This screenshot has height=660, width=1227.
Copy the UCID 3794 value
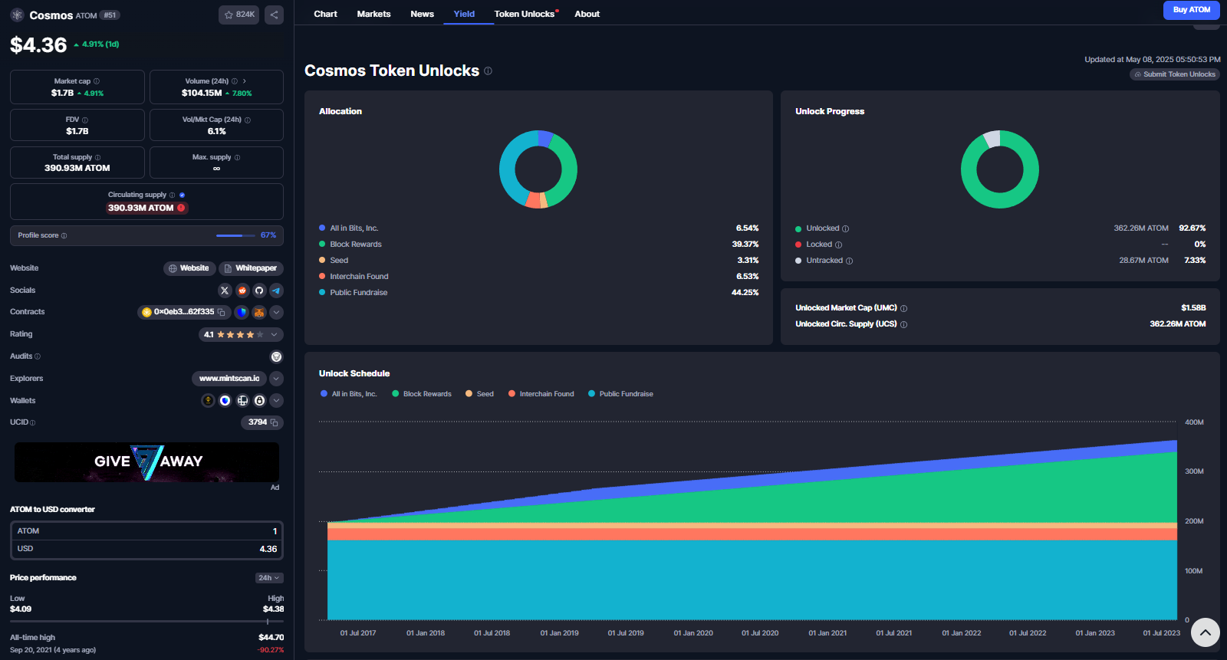click(x=274, y=423)
